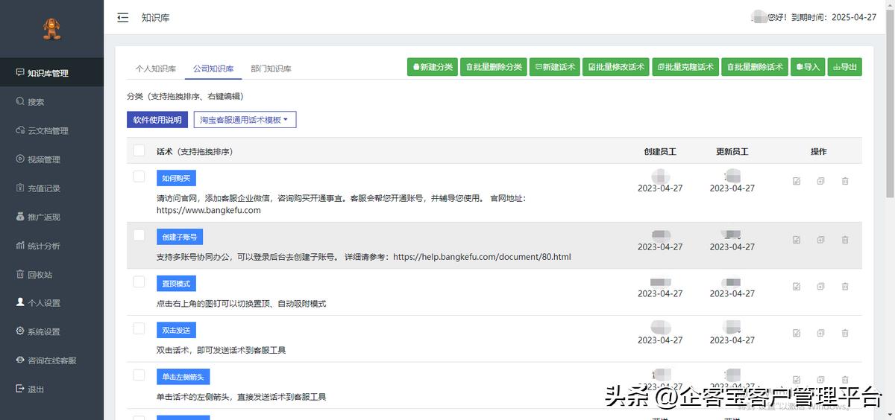Image resolution: width=895 pixels, height=420 pixels.
Task: Click 批量克隆话术 button
Action: (685, 67)
